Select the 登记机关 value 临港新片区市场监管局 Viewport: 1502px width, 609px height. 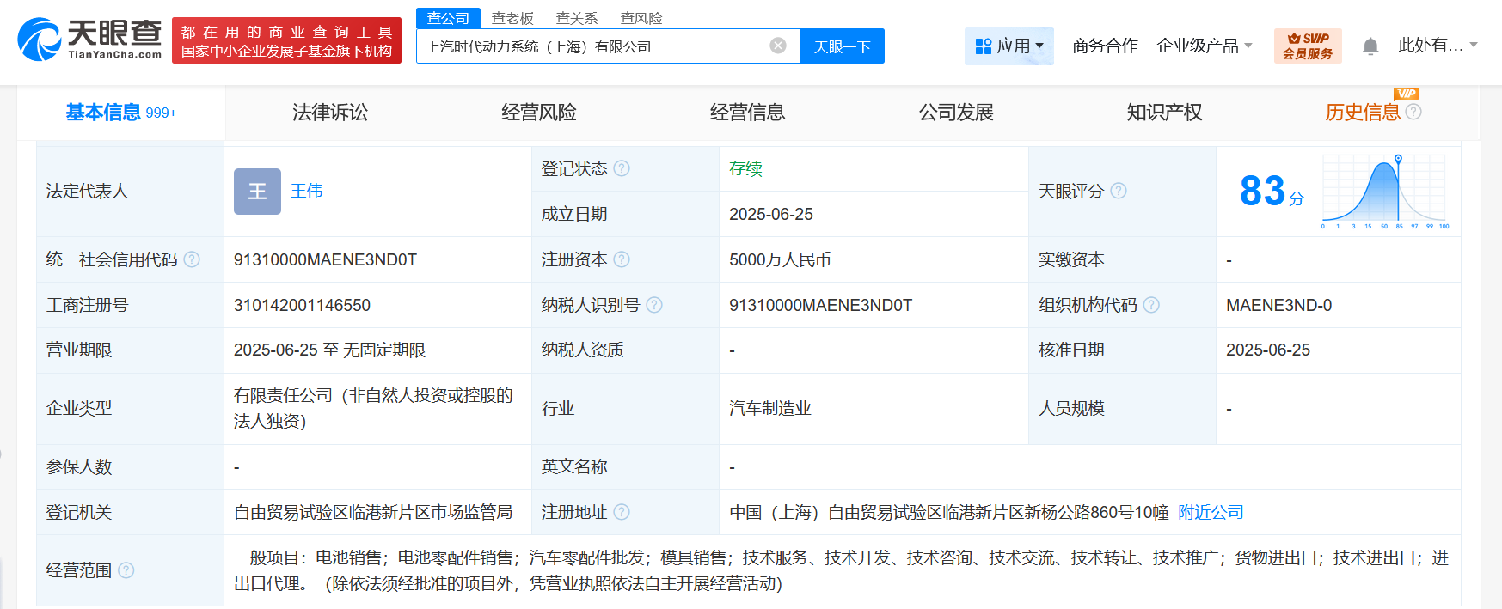point(373,512)
